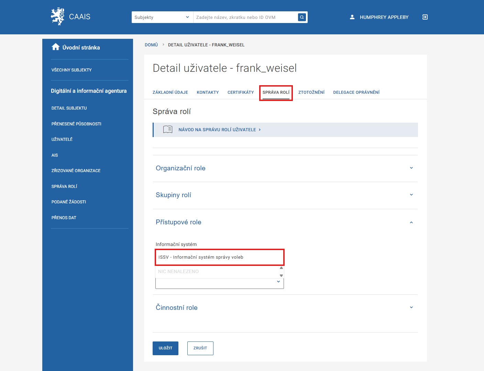This screenshot has width=484, height=371.
Task: Click the user profile icon
Action: tap(352, 17)
